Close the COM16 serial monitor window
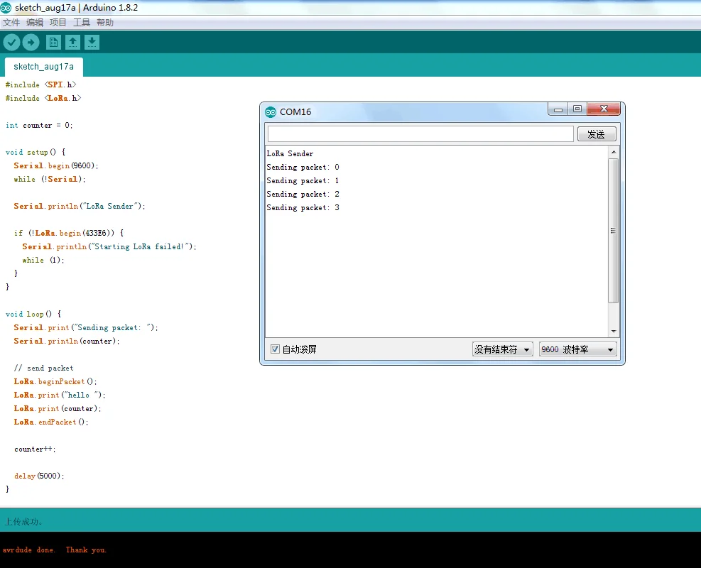This screenshot has height=568, width=701. (x=604, y=109)
